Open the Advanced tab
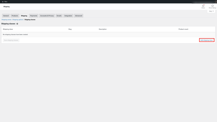Viewport: 217px width, 122px height. pos(78,16)
